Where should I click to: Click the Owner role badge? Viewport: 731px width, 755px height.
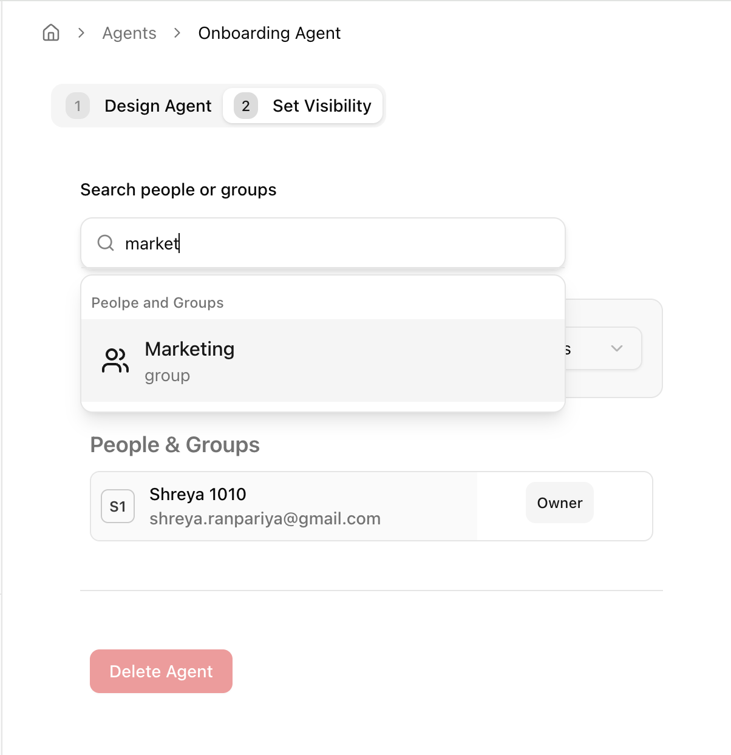click(559, 503)
